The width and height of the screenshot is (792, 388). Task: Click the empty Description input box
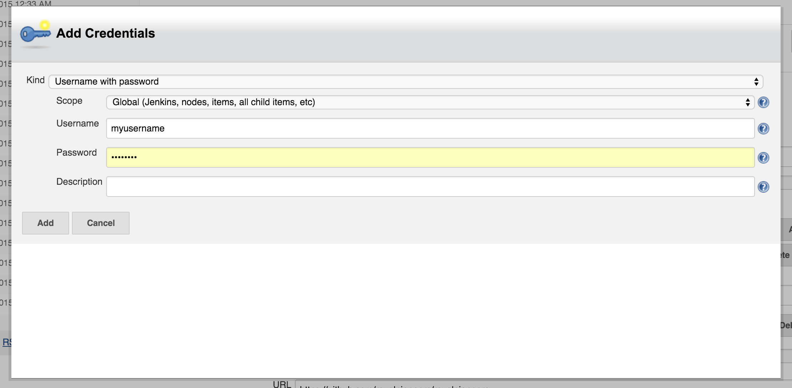pos(430,187)
